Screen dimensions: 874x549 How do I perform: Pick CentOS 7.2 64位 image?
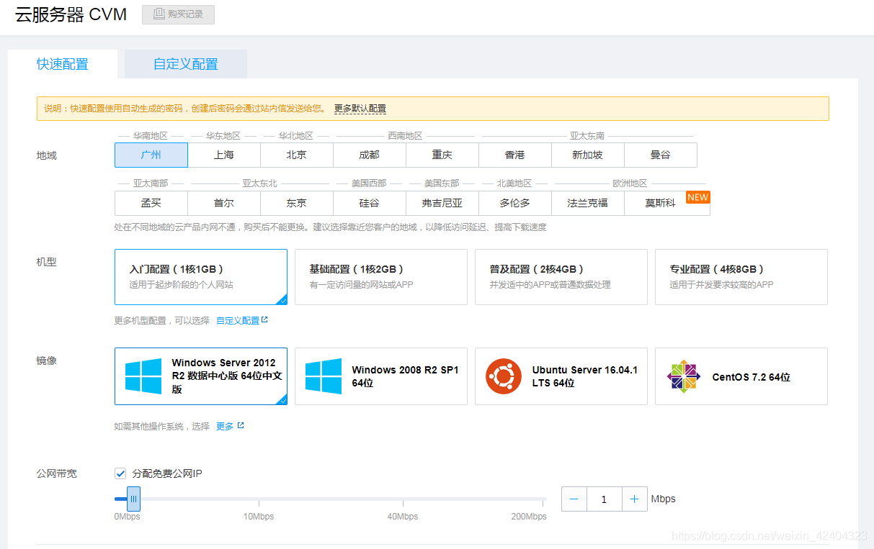tap(741, 376)
